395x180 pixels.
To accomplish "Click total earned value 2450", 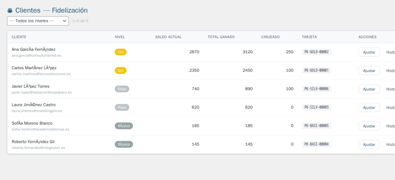I will pos(247,70).
